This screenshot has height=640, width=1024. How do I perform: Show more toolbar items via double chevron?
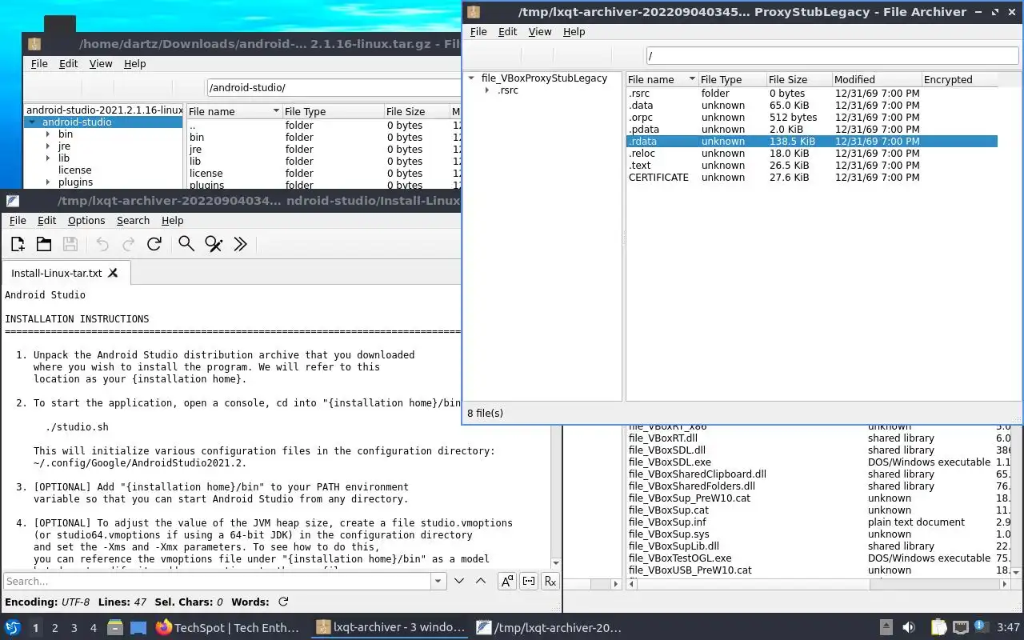(x=240, y=244)
